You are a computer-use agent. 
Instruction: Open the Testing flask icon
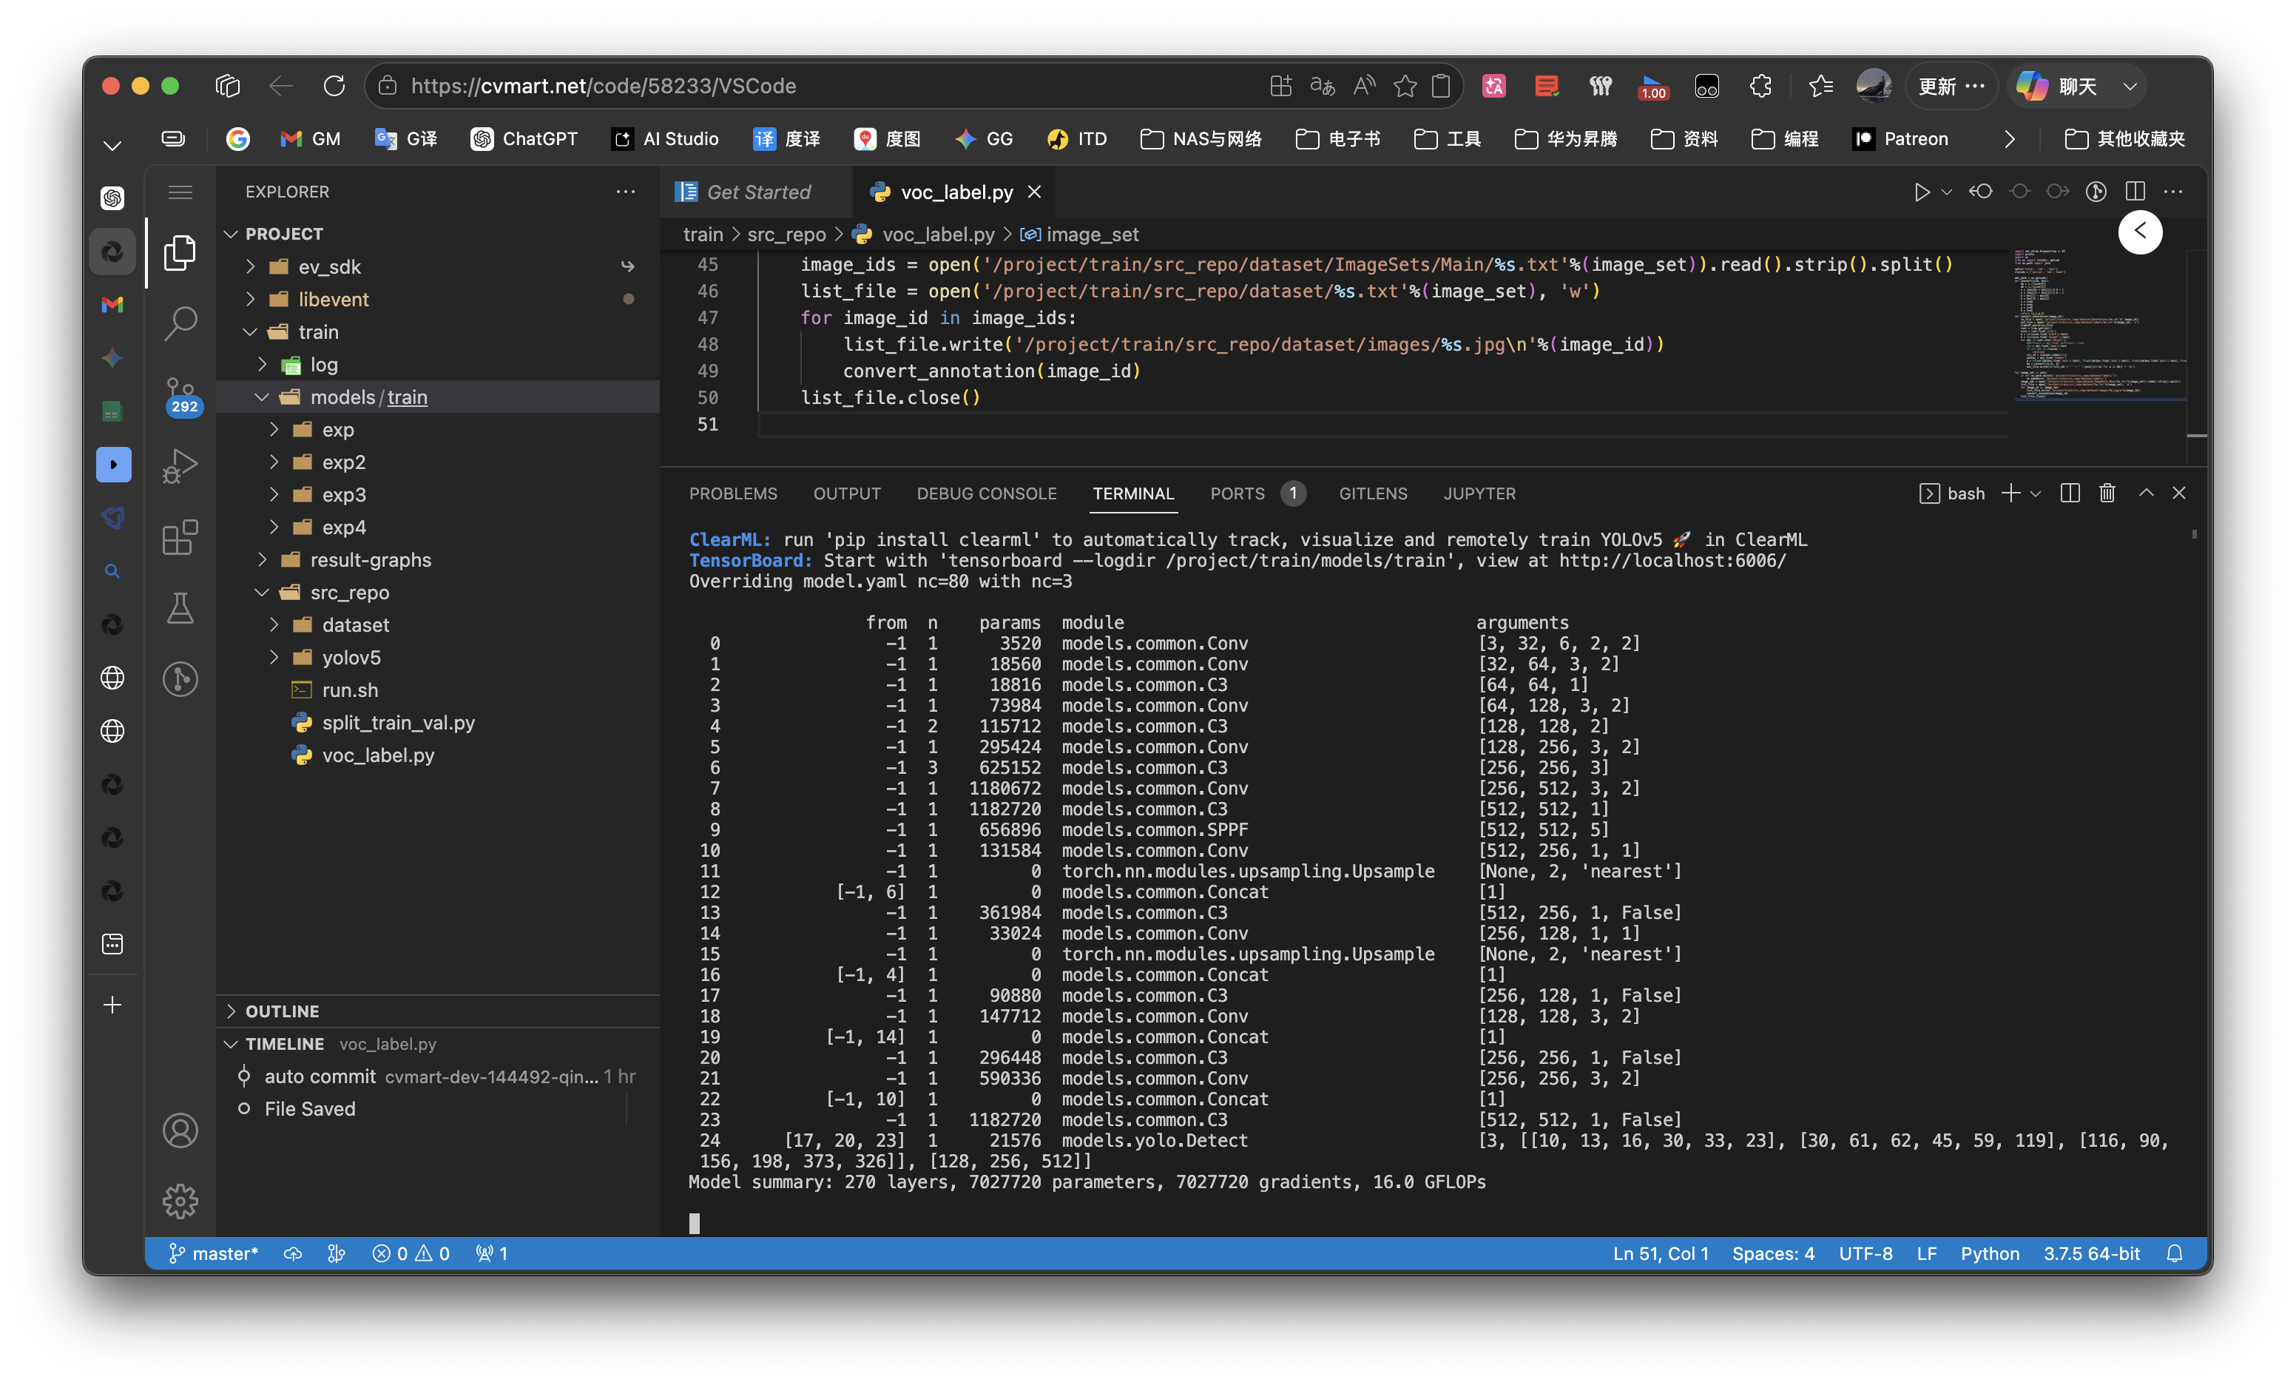[180, 609]
